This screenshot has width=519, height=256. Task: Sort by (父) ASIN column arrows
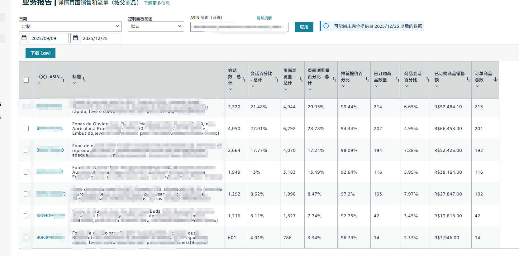(x=63, y=80)
